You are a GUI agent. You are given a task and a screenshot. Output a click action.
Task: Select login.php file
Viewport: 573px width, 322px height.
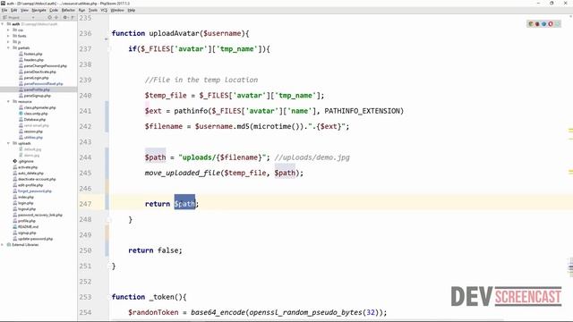pos(23,203)
